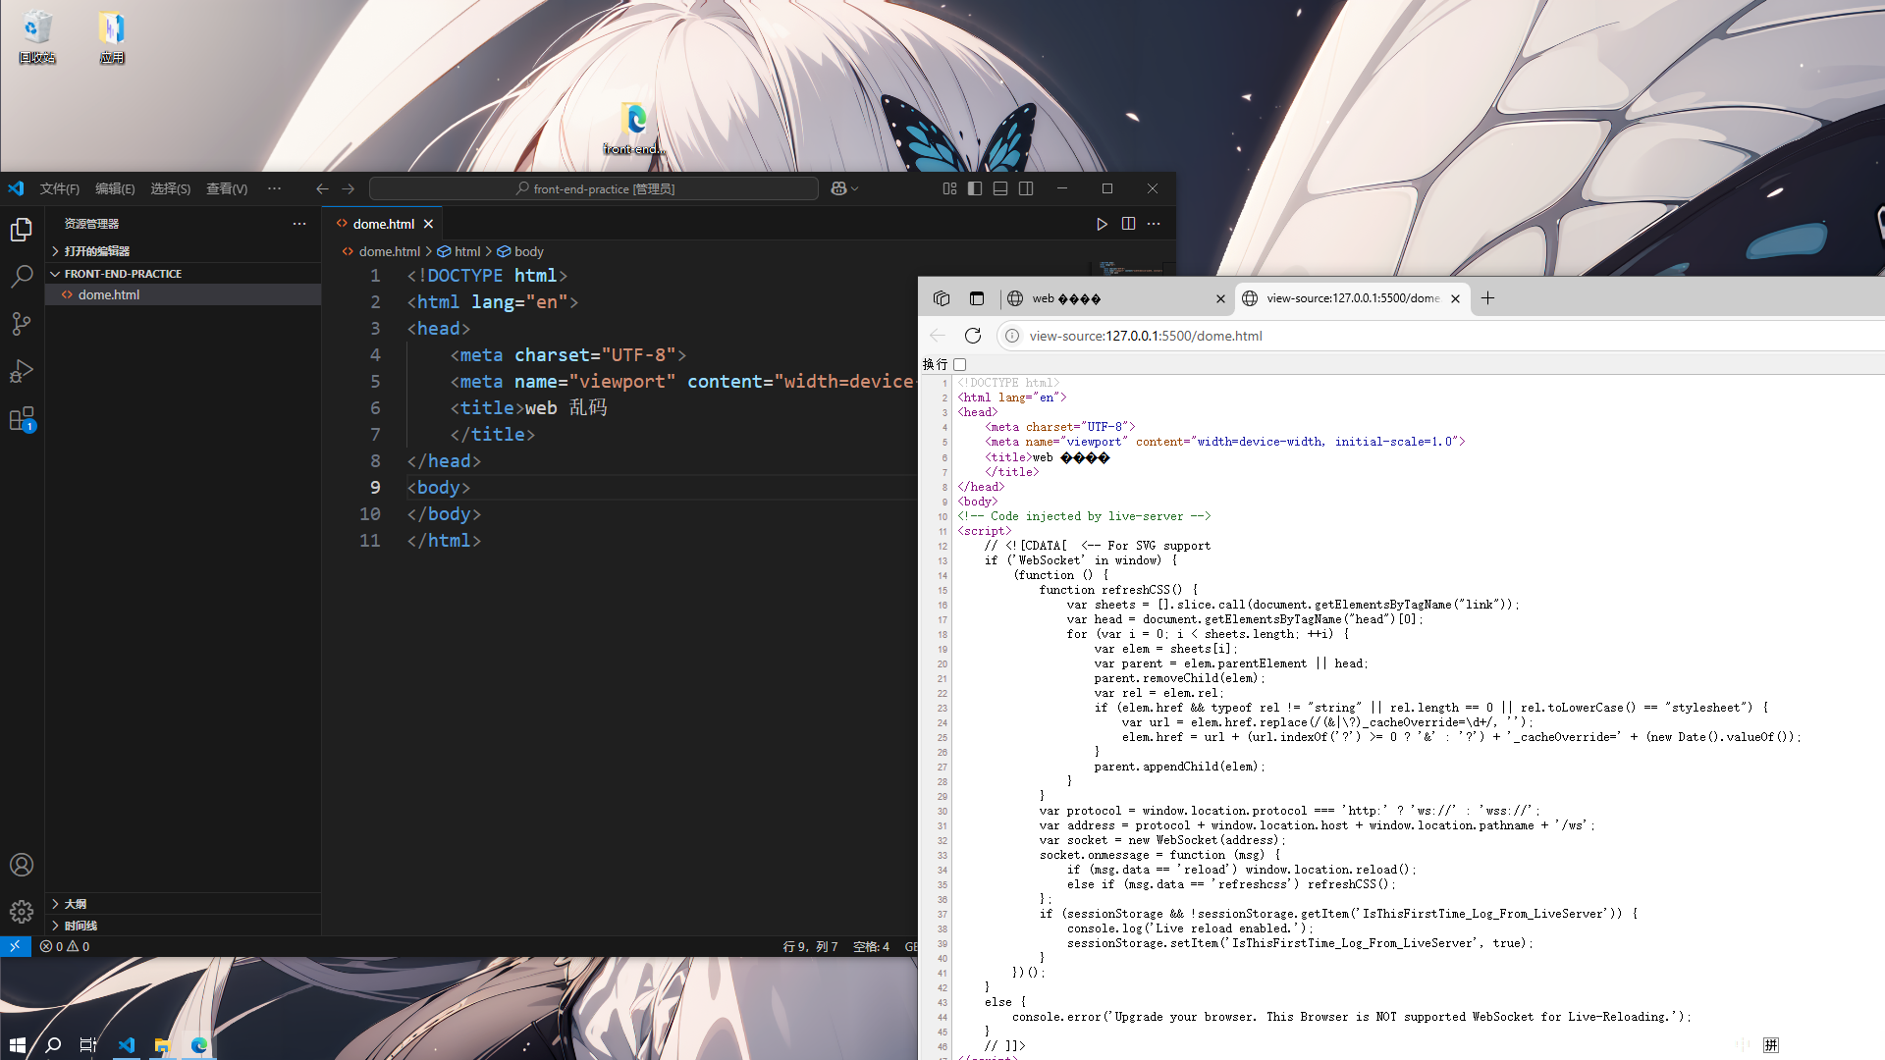The height and width of the screenshot is (1060, 1885).
Task: Split the editor to the right
Action: tap(1128, 224)
